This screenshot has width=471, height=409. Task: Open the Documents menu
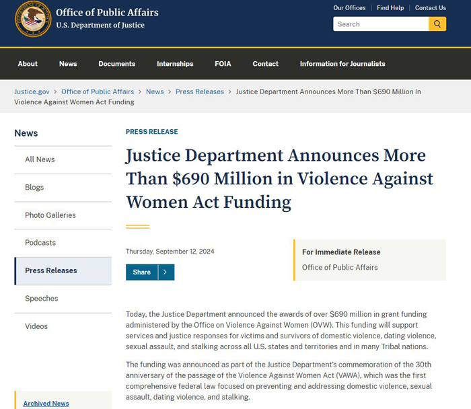tap(117, 64)
